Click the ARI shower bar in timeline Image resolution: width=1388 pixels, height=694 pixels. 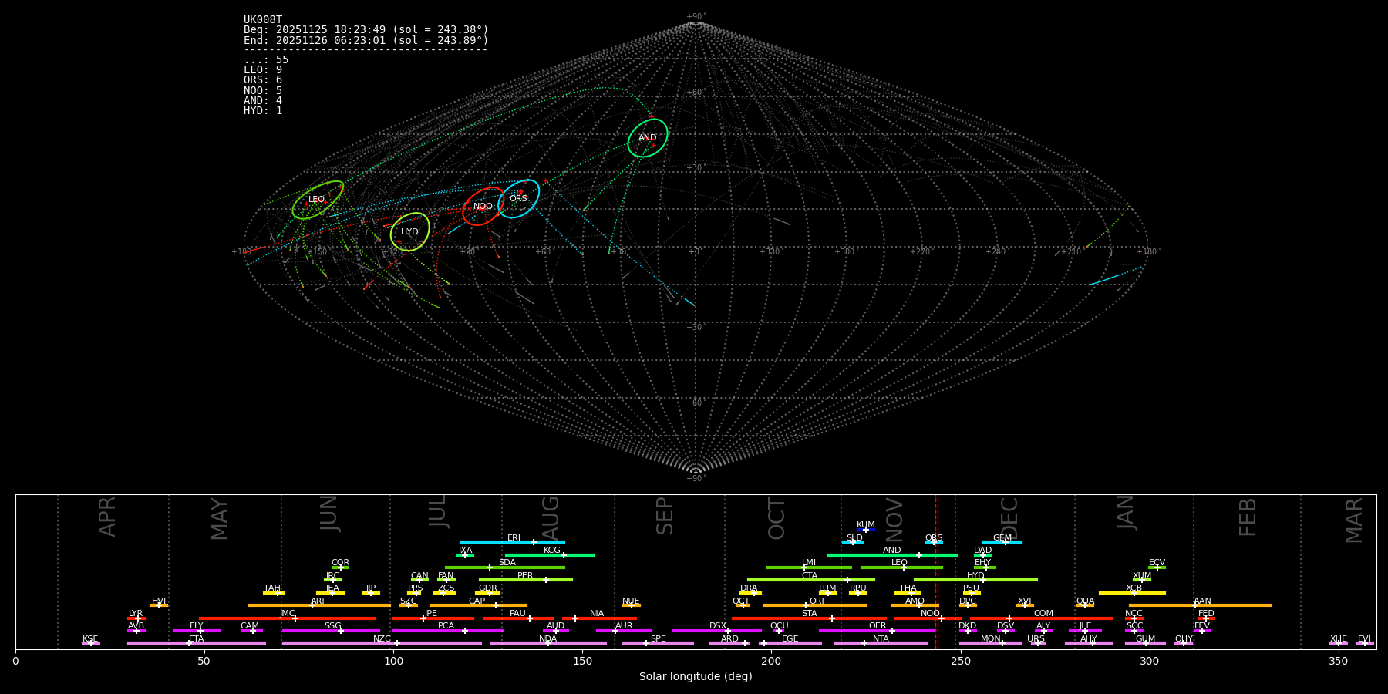(x=319, y=605)
